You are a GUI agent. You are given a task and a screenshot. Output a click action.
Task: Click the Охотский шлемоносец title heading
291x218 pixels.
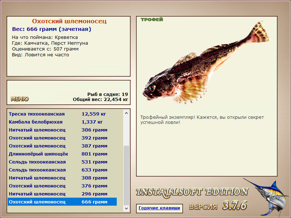tap(69, 21)
